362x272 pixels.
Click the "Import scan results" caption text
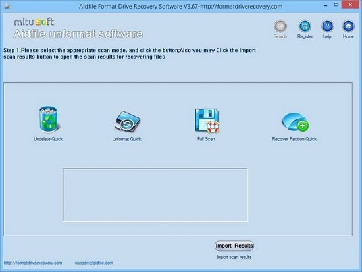pos(234,257)
